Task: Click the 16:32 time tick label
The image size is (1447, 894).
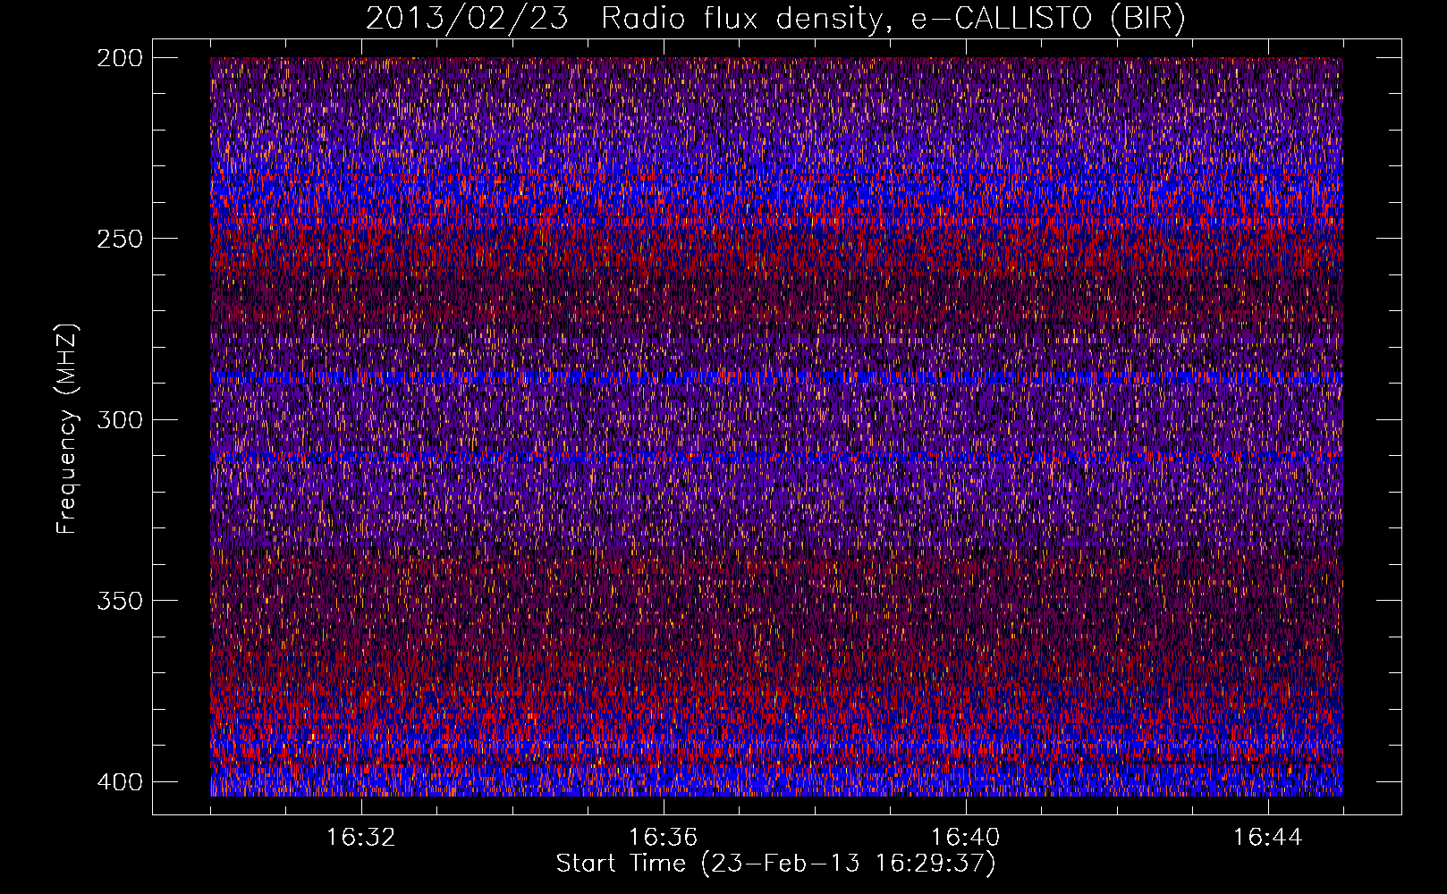Action: (x=361, y=838)
